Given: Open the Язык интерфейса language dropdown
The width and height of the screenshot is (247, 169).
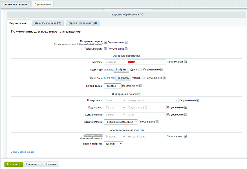Looking at the screenshot, I should pyautogui.click(x=113, y=144).
